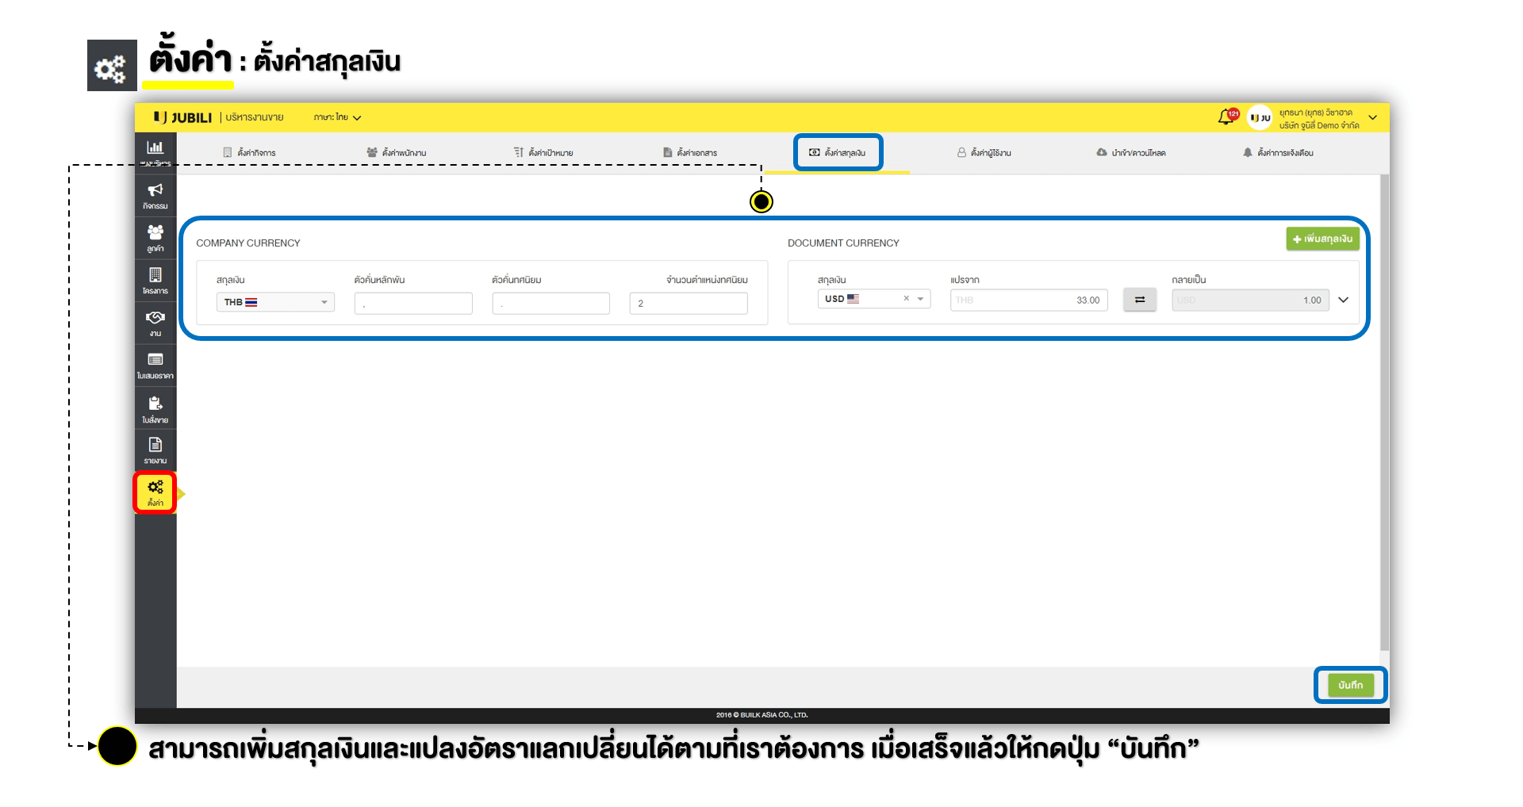Open the ลูกค้า customers icon in sidebar
Viewport: 1523px width, 807px height.
click(x=155, y=237)
